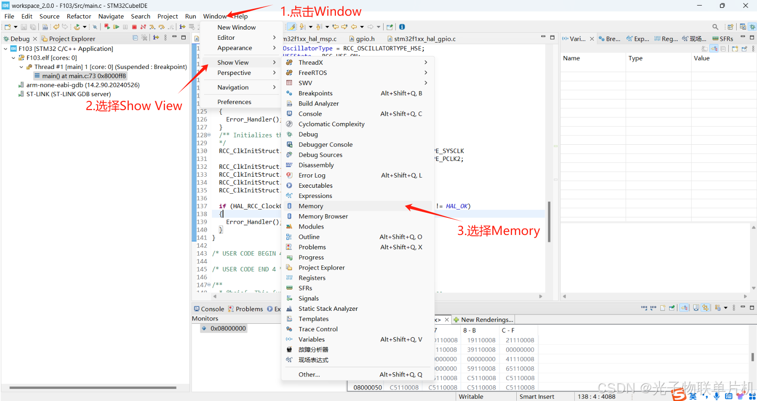Click the Sogou input method tray icon

(x=679, y=395)
